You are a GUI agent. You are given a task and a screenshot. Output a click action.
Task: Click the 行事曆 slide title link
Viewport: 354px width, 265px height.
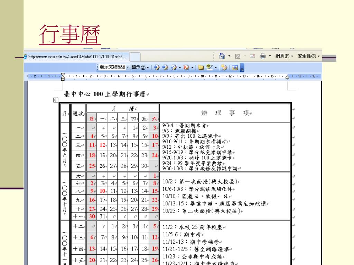pos(70,34)
